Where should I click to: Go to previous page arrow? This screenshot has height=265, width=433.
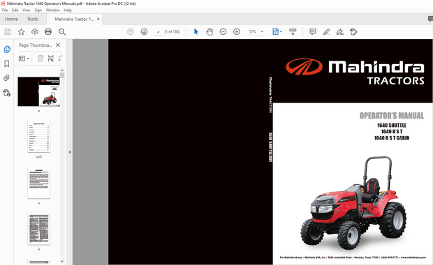[131, 31]
